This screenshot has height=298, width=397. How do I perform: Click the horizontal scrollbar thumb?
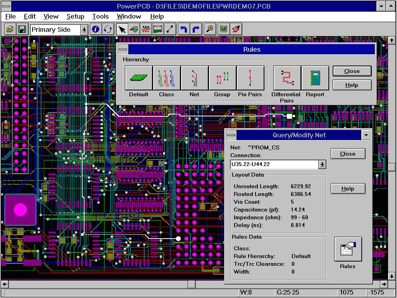(x=192, y=284)
